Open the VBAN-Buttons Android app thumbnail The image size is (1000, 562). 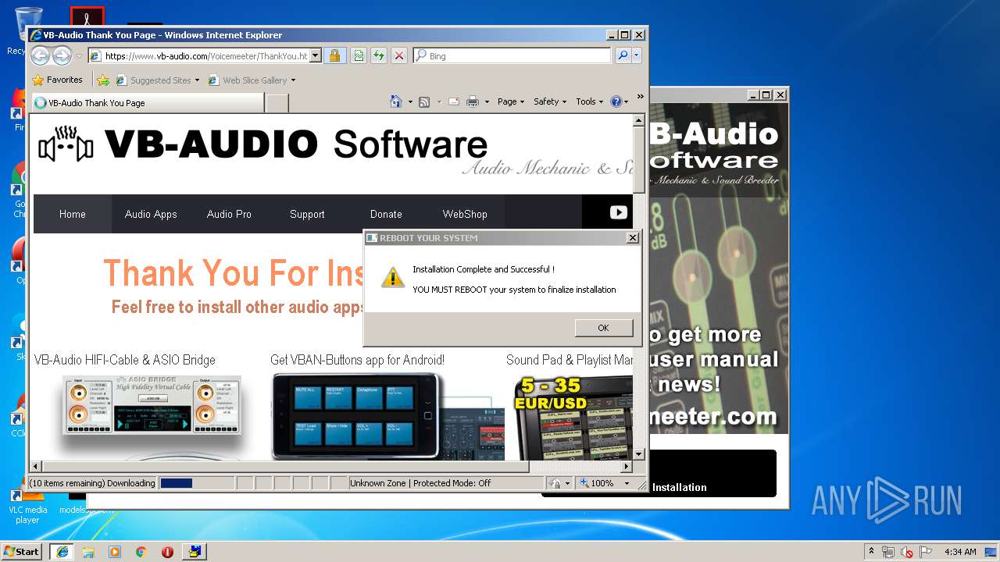pyautogui.click(x=387, y=417)
